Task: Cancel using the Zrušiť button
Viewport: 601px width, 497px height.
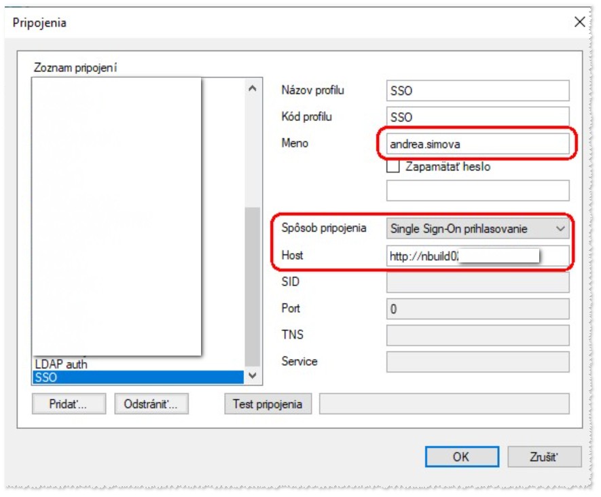Action: 545,457
